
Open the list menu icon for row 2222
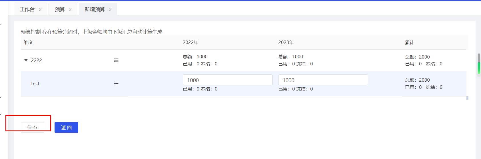[x=116, y=60]
